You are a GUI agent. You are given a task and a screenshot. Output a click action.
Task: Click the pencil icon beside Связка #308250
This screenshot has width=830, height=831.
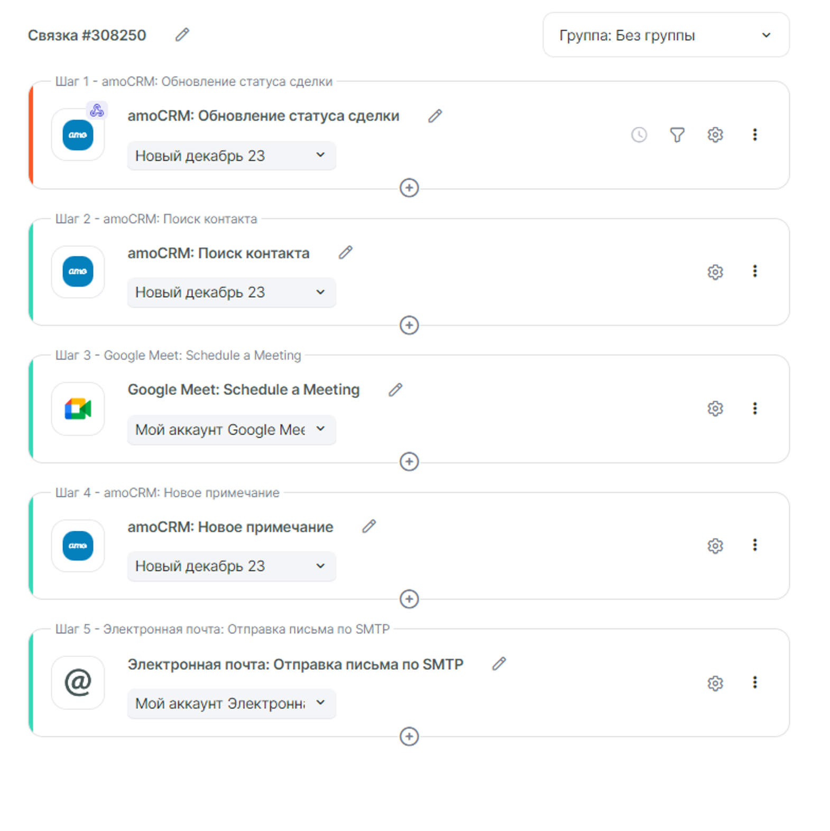click(x=182, y=35)
